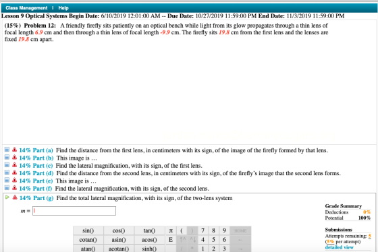Screen dimensions: 378x252
Task: Insert the E exponent key
Action: (171, 240)
